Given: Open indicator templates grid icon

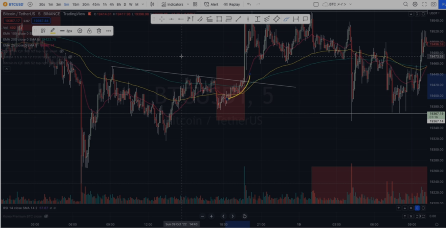Looking at the screenshot, I should 195,4.
